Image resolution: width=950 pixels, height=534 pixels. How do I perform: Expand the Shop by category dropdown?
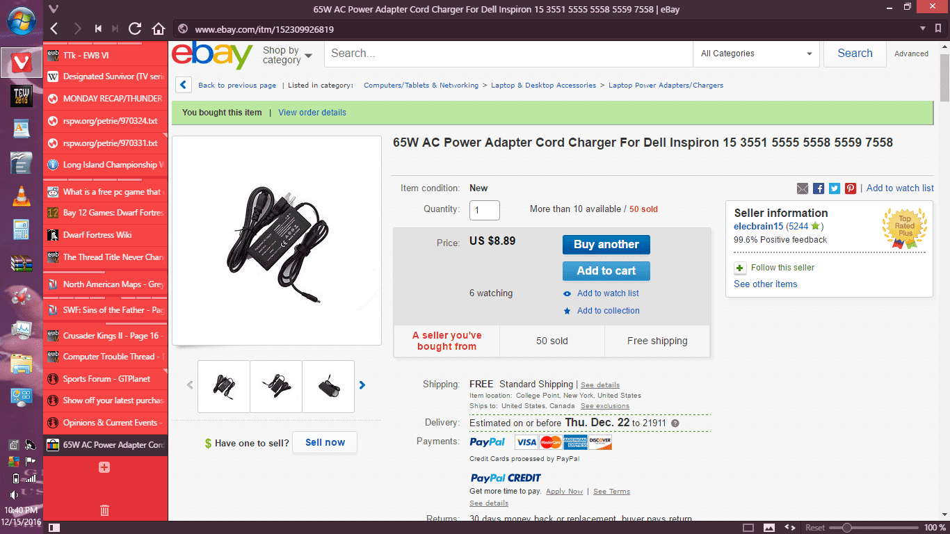287,55
